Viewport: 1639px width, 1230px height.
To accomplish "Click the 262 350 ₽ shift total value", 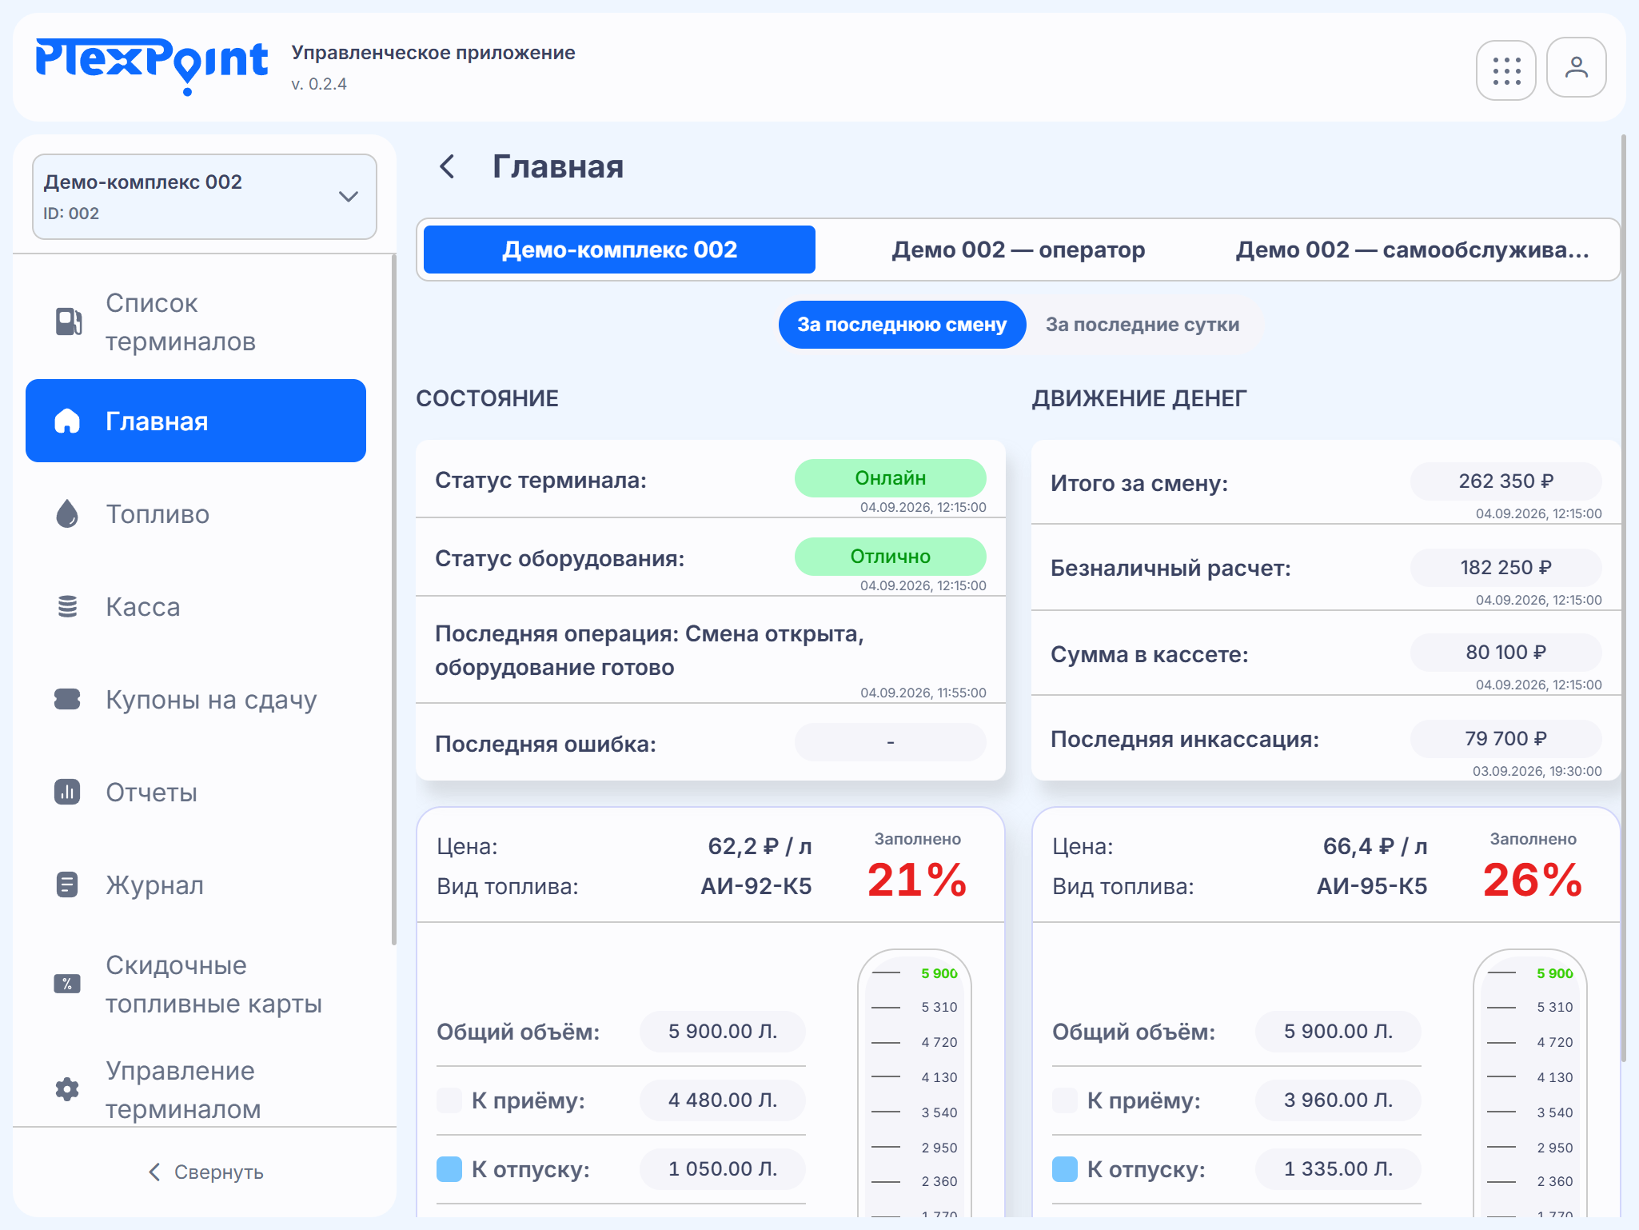I will coord(1505,481).
